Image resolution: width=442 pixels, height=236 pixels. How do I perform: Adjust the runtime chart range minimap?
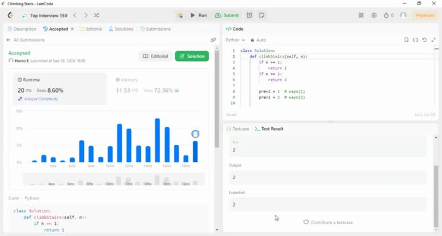tap(114, 180)
